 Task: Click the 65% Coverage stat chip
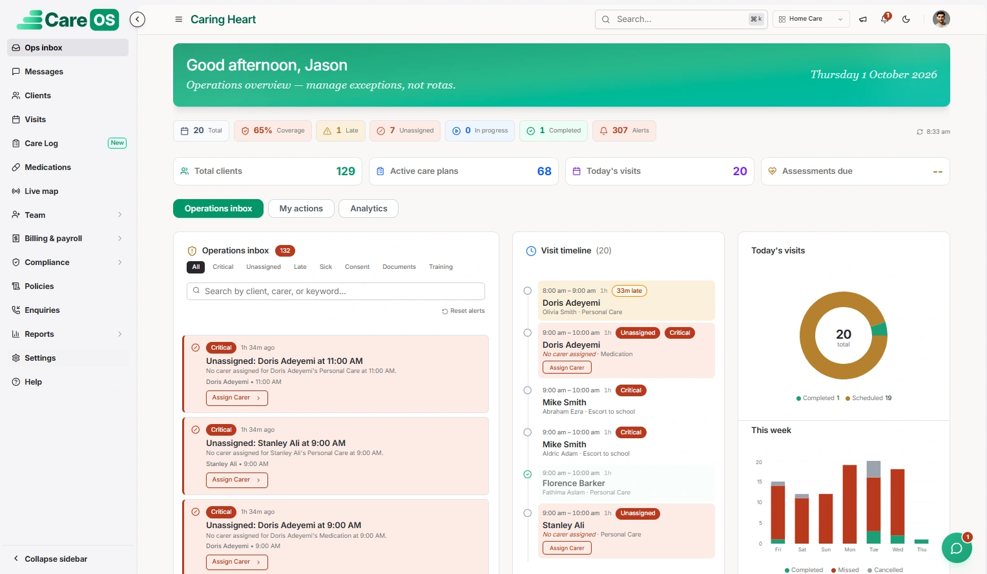[x=273, y=131]
